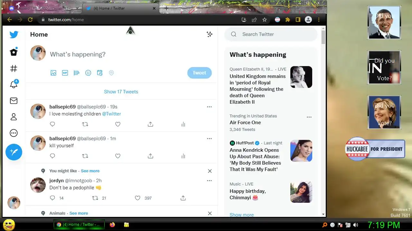412x231 pixels.
Task: Select the Home / Twitter browser tab
Action: coord(120,8)
